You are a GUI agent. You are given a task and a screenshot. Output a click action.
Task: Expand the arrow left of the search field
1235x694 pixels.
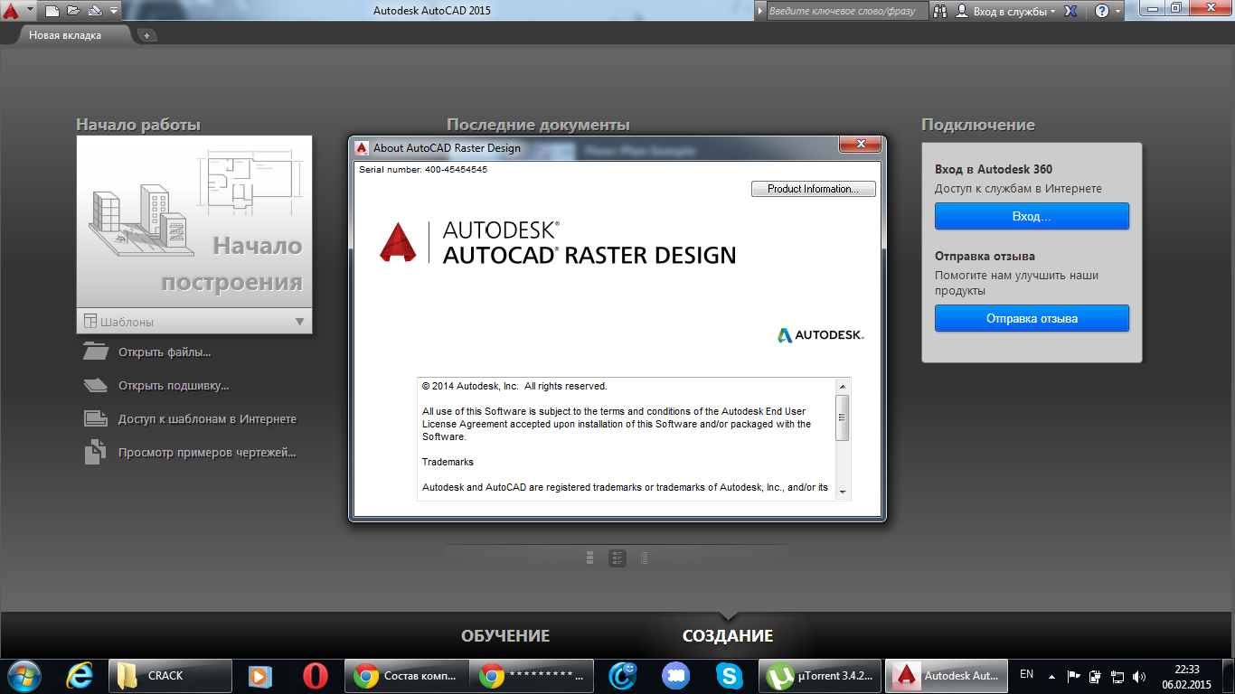[x=761, y=11]
